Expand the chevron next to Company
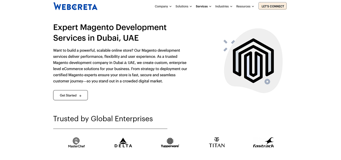 pos(170,7)
